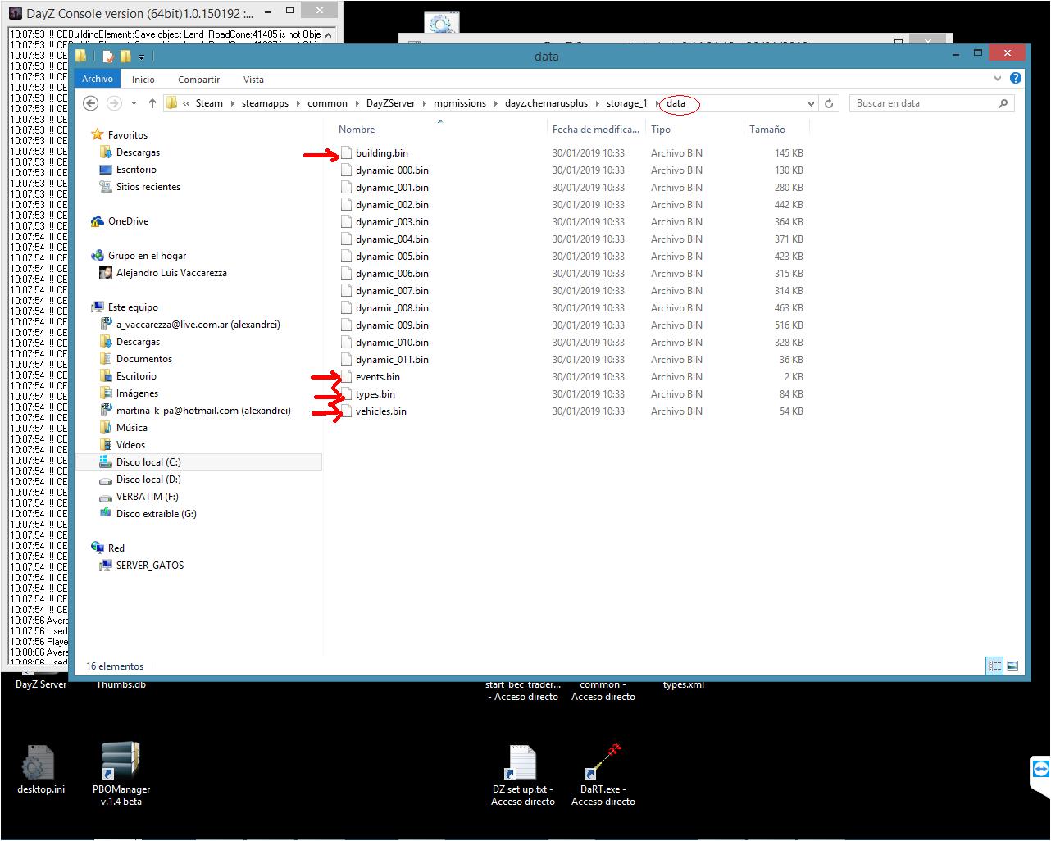Open Compartir ribbon tab
The height and width of the screenshot is (841, 1051).
pyautogui.click(x=199, y=80)
